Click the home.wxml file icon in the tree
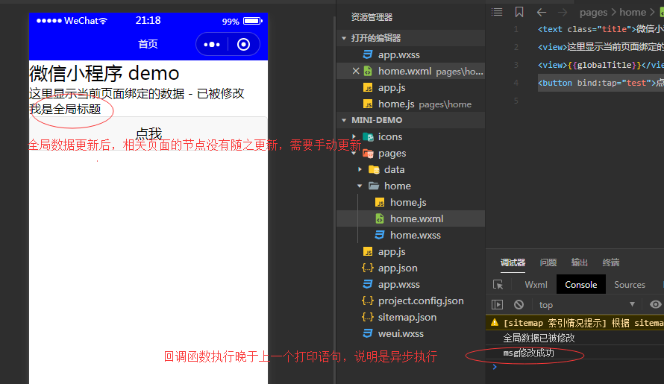Screen dimensions: 664x384 [380, 219]
